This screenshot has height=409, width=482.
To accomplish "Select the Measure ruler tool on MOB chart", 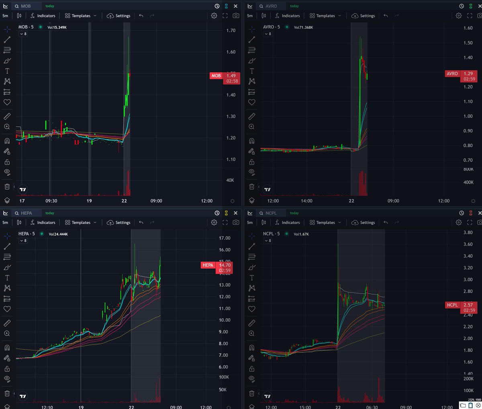I will point(7,116).
